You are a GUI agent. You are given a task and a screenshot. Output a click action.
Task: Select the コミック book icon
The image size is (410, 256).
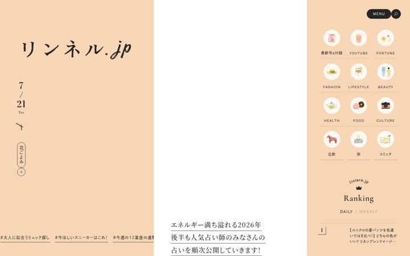click(x=386, y=139)
